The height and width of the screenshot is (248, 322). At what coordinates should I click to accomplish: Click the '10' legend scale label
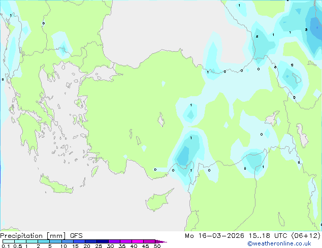tap(63, 246)
